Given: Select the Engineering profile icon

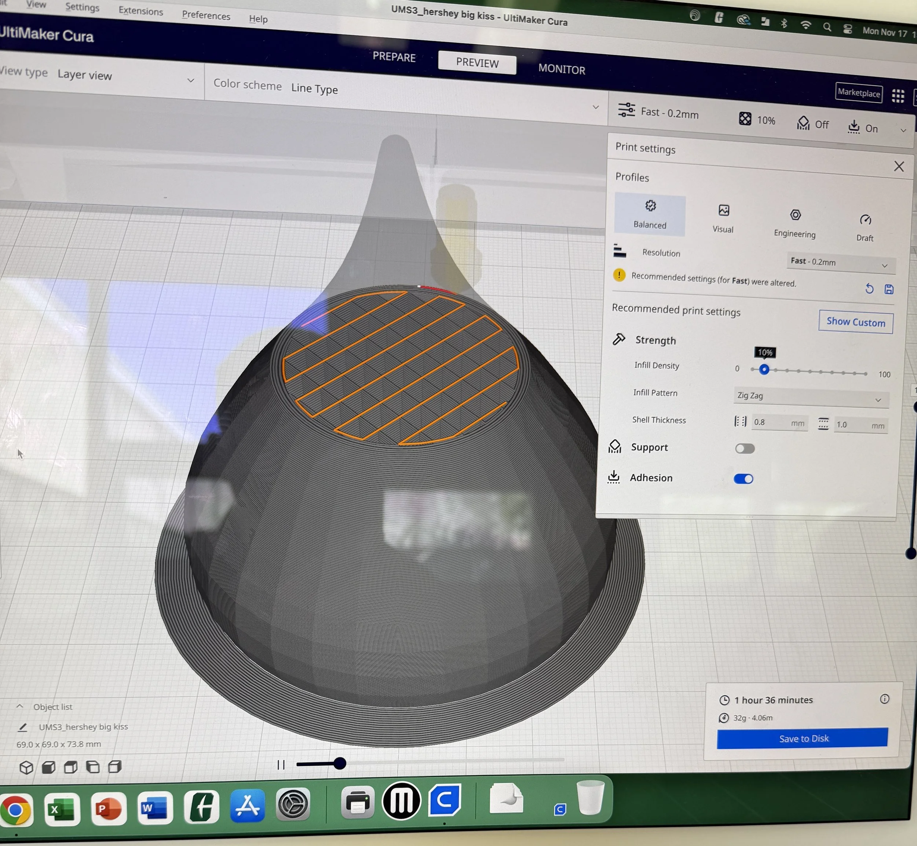Looking at the screenshot, I should pos(795,215).
